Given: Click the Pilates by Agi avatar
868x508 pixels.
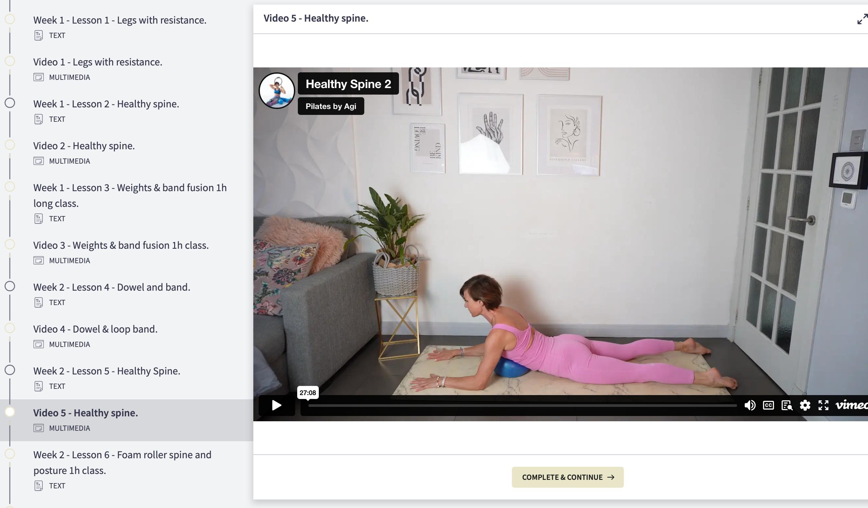Looking at the screenshot, I should pyautogui.click(x=277, y=91).
